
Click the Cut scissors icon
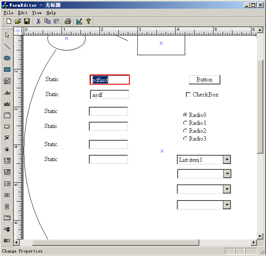pyautogui.click(x=39, y=21)
